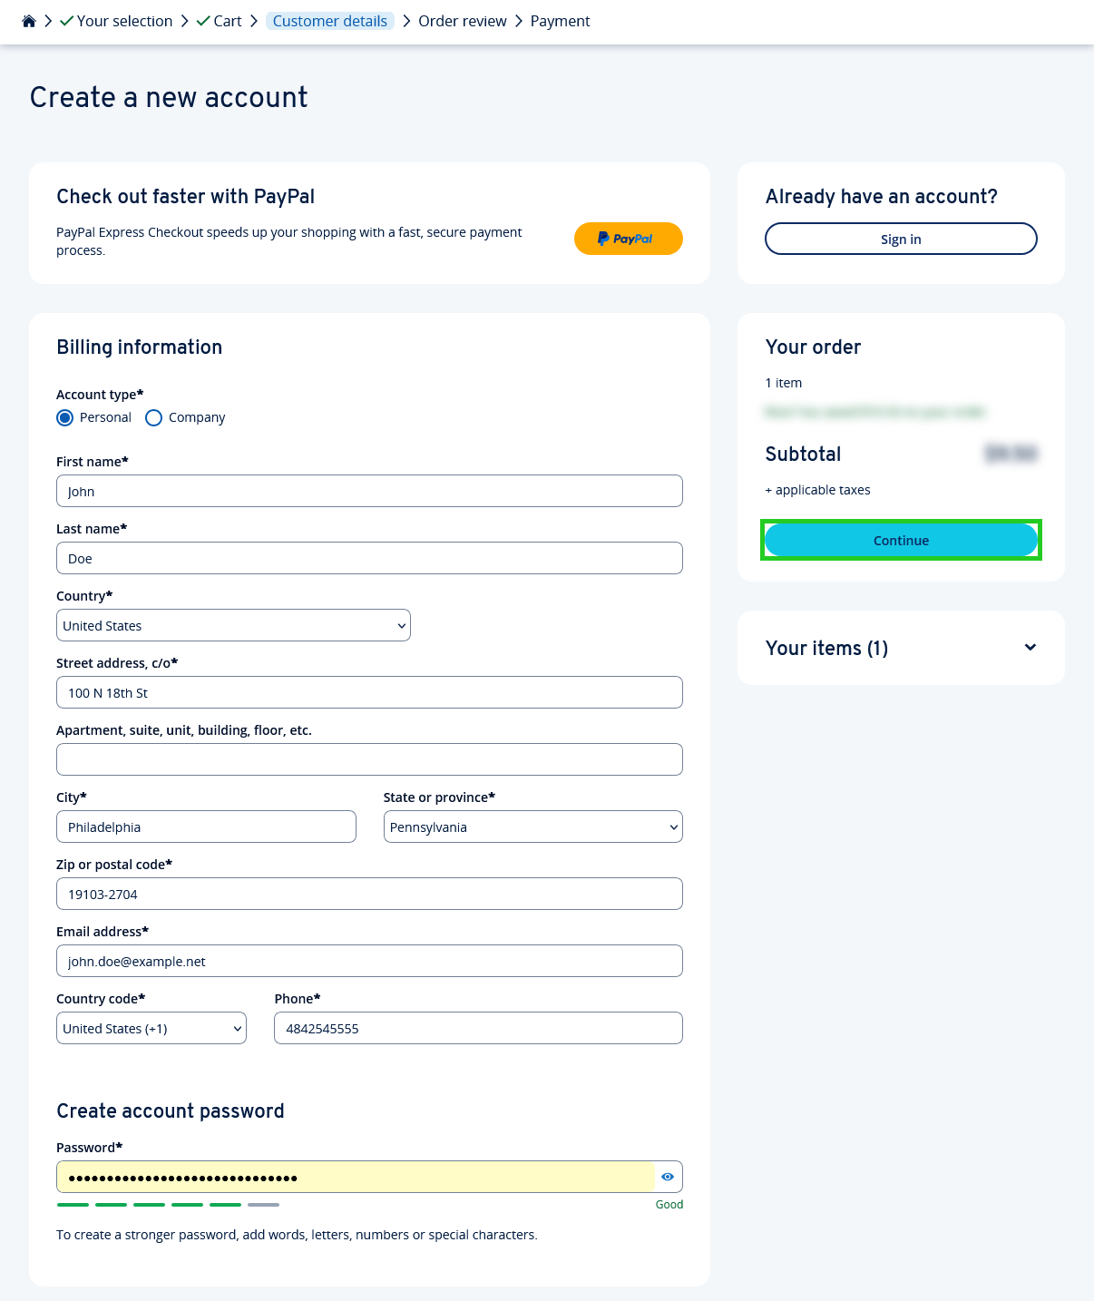Image resolution: width=1094 pixels, height=1301 pixels.
Task: Click the home icon in the breadcrumb
Action: [x=28, y=20]
